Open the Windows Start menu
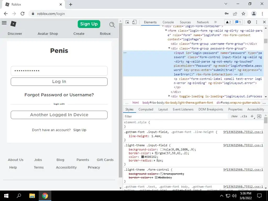This screenshot has height=201, width=268. point(6,196)
